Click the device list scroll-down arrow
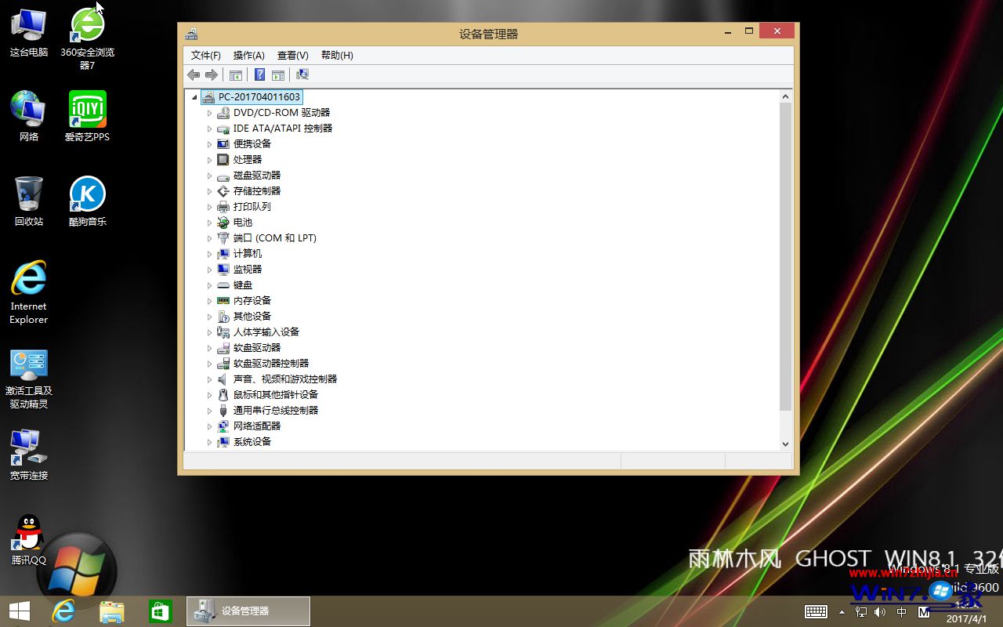Screen dimensions: 1003x627 tap(785, 444)
